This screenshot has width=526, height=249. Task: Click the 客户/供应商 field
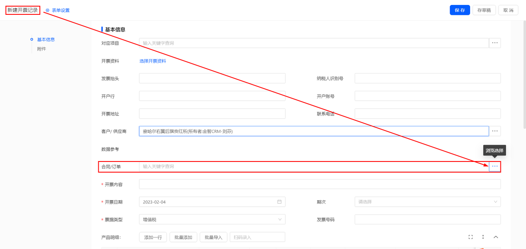pyautogui.click(x=314, y=131)
